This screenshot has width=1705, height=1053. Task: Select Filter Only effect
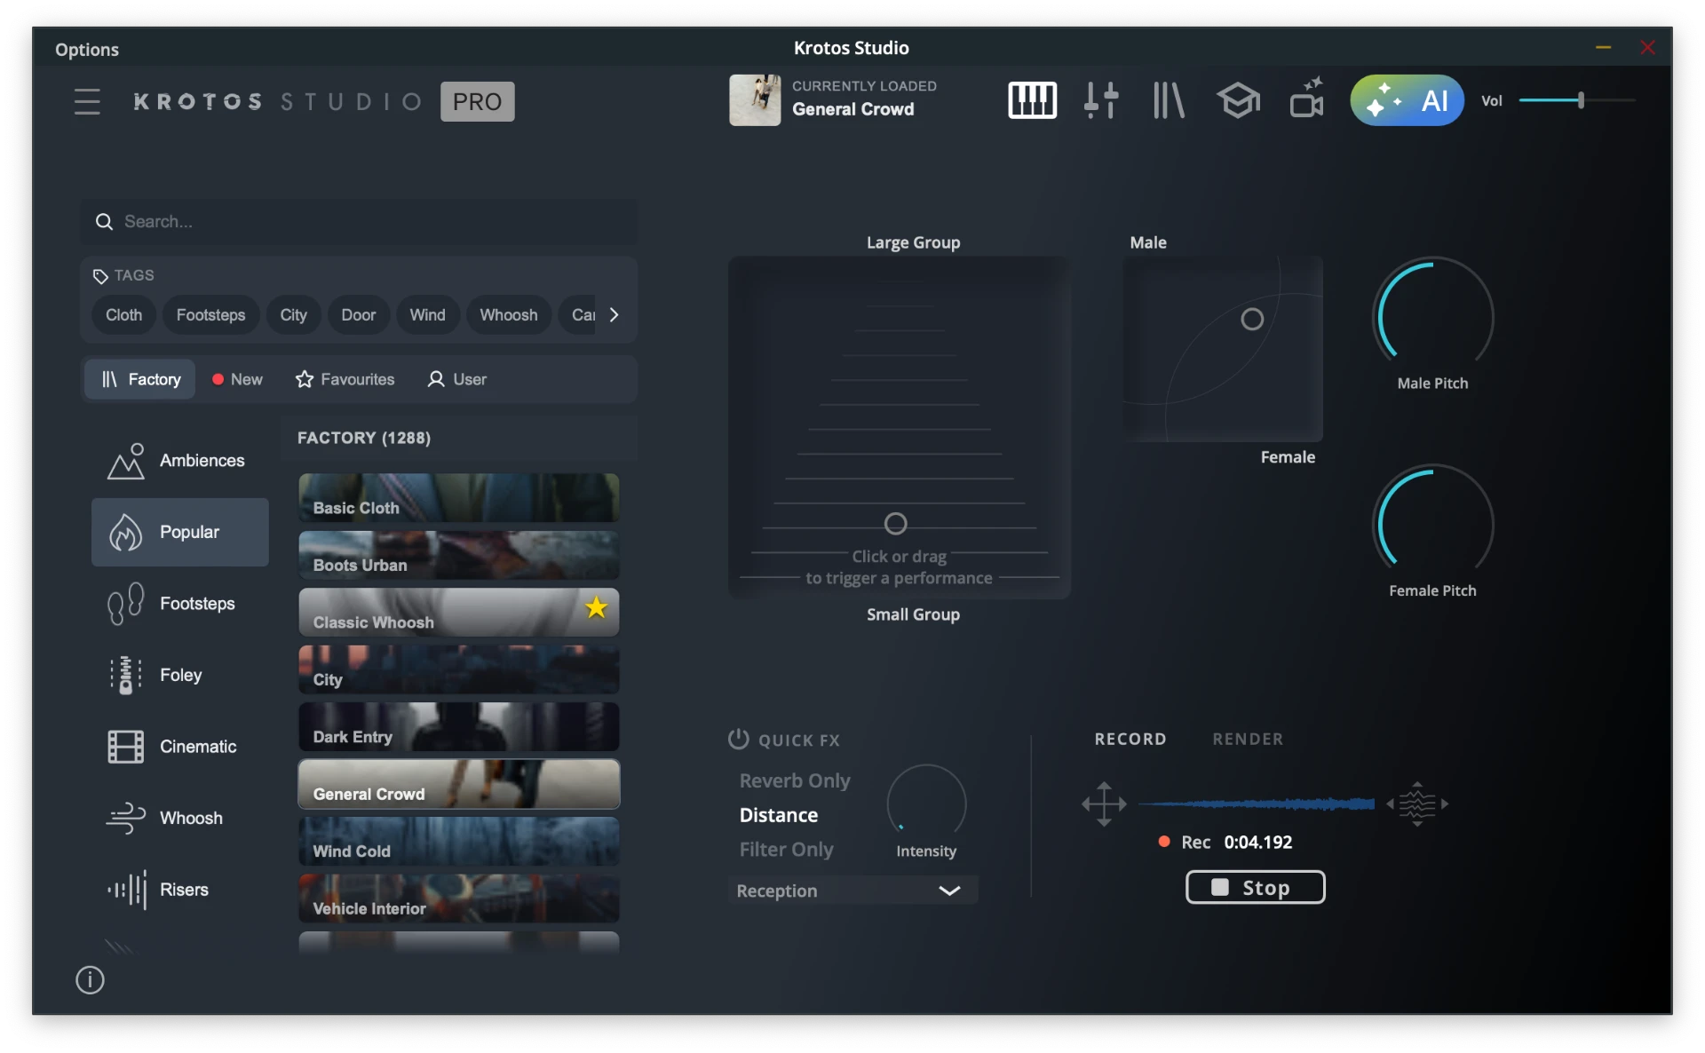pos(786,850)
